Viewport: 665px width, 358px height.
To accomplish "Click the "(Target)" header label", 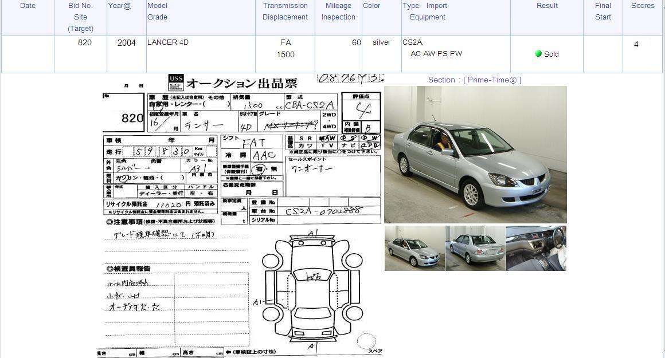I will (80, 29).
